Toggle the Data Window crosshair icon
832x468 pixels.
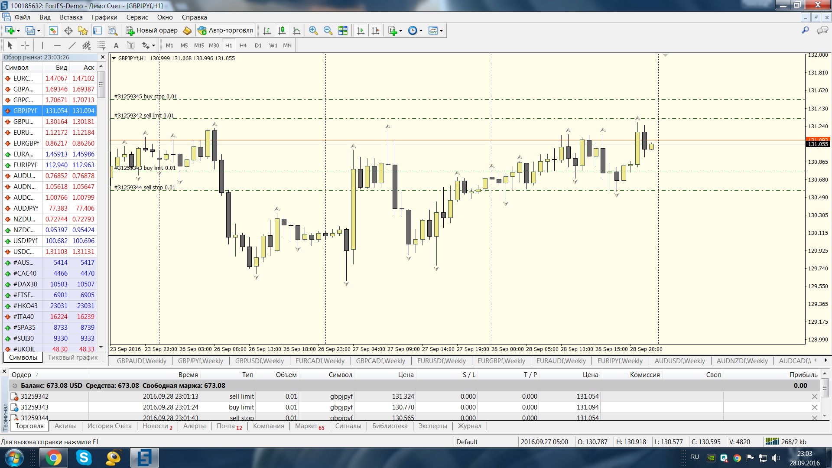pos(68,30)
